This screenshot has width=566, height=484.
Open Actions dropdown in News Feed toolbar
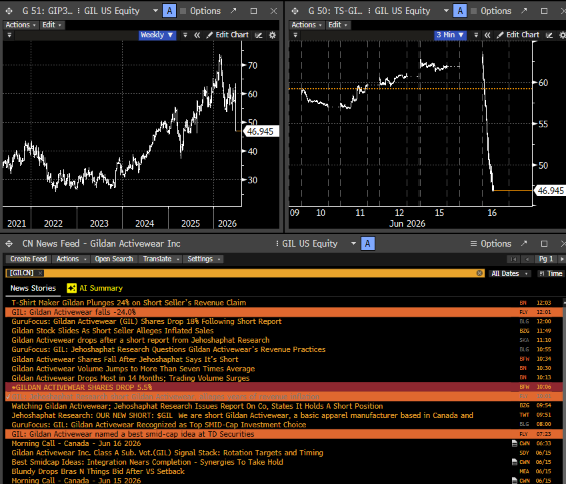(71, 259)
